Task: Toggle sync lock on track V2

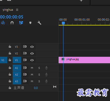Action: (x=25, y=53)
